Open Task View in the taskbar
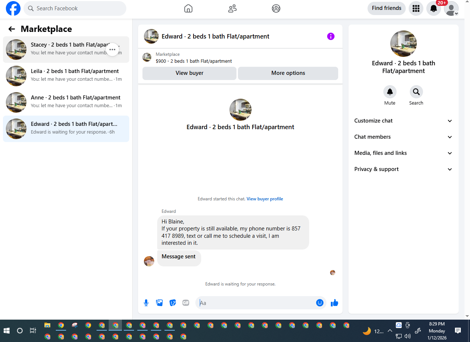 [x=33, y=331]
